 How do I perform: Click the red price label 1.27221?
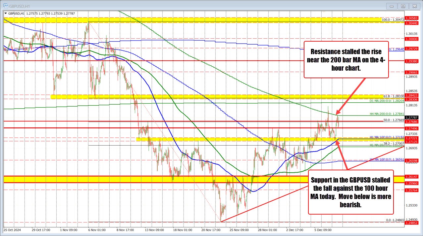click(412, 138)
